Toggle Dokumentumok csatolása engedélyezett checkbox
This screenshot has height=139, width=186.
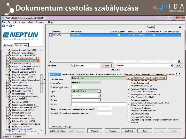[129, 78]
